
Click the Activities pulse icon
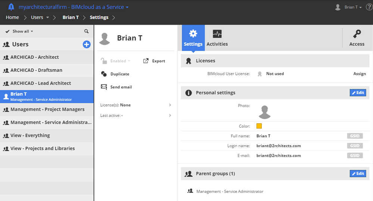[x=217, y=34]
